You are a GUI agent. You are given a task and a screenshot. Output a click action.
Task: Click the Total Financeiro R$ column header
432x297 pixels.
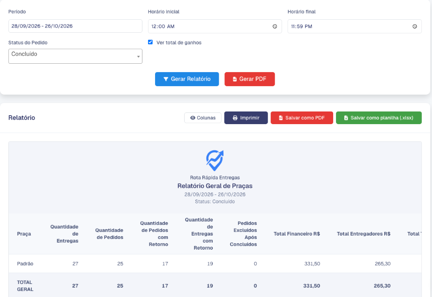pyautogui.click(x=297, y=234)
